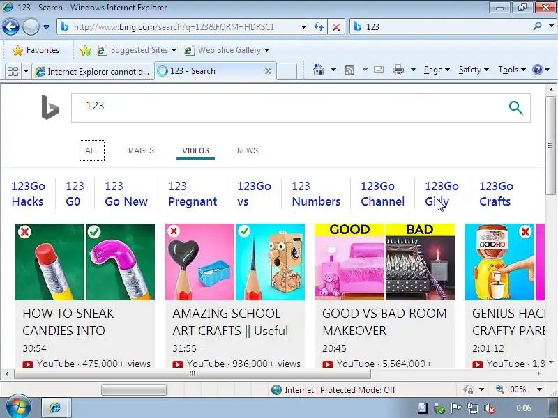Open the '123 Go New' related search
Viewport: 558px width, 418px height.
[x=126, y=194]
